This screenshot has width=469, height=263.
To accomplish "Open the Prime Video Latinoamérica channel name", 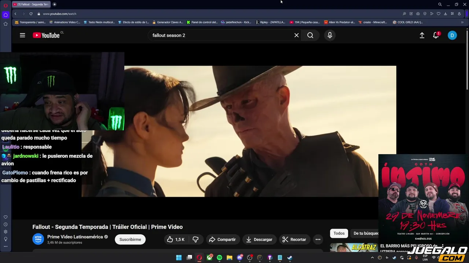I will (x=75, y=237).
